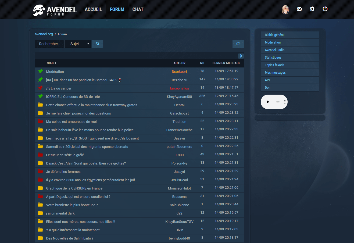Open Modération in the sidebar menu

[290, 42]
